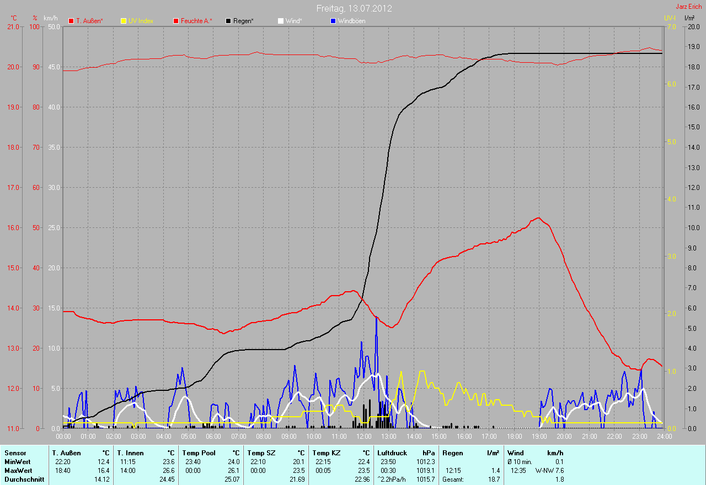Click the 'Luftdruck' column header

click(392, 453)
